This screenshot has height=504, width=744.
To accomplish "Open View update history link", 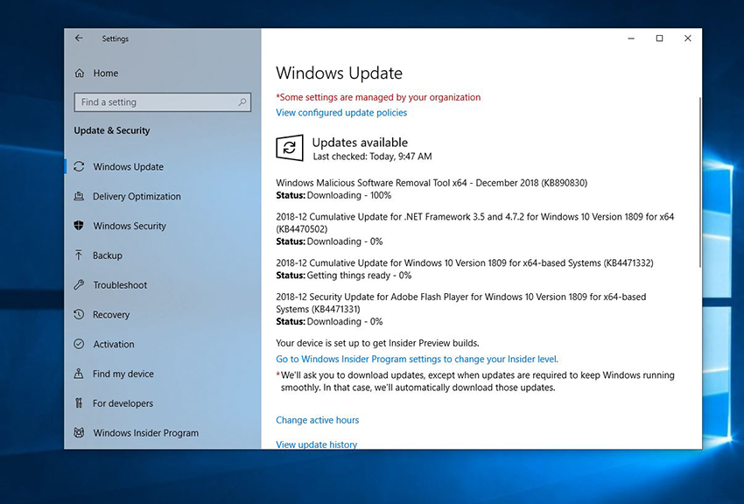I will click(316, 444).
